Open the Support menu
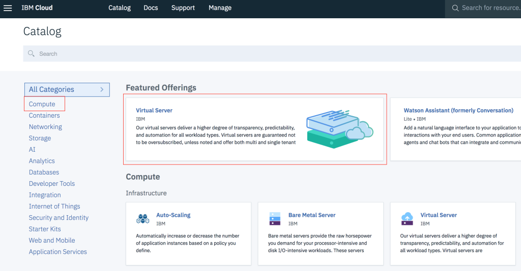The image size is (521, 271). tap(183, 8)
